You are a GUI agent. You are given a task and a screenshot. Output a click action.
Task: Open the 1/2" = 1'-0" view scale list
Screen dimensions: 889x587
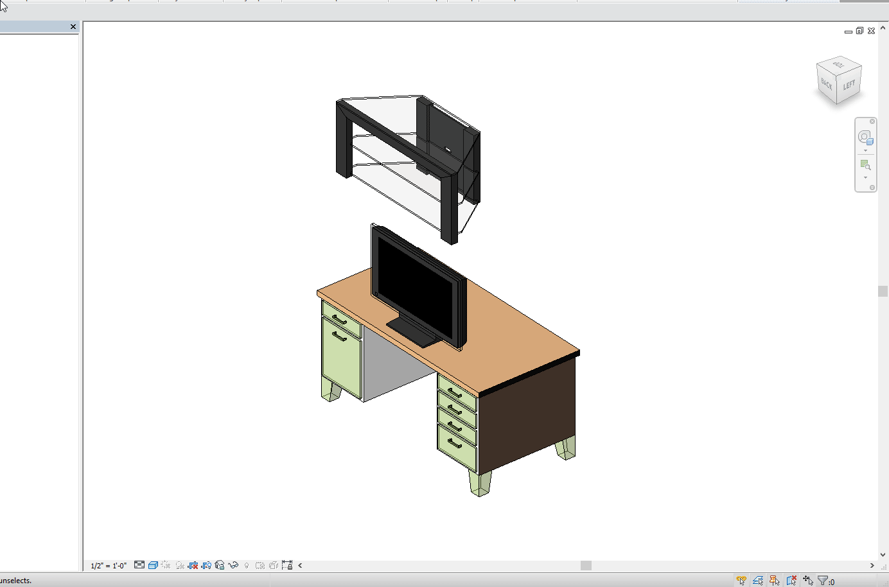(109, 566)
